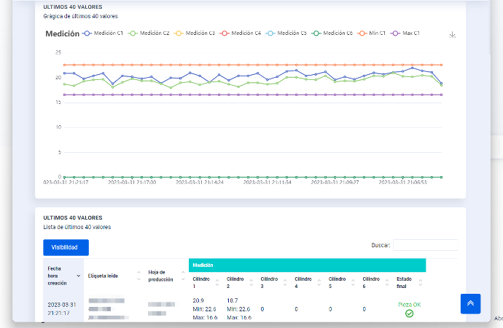Click the Visibilidad button
503x328 pixels.
point(66,247)
